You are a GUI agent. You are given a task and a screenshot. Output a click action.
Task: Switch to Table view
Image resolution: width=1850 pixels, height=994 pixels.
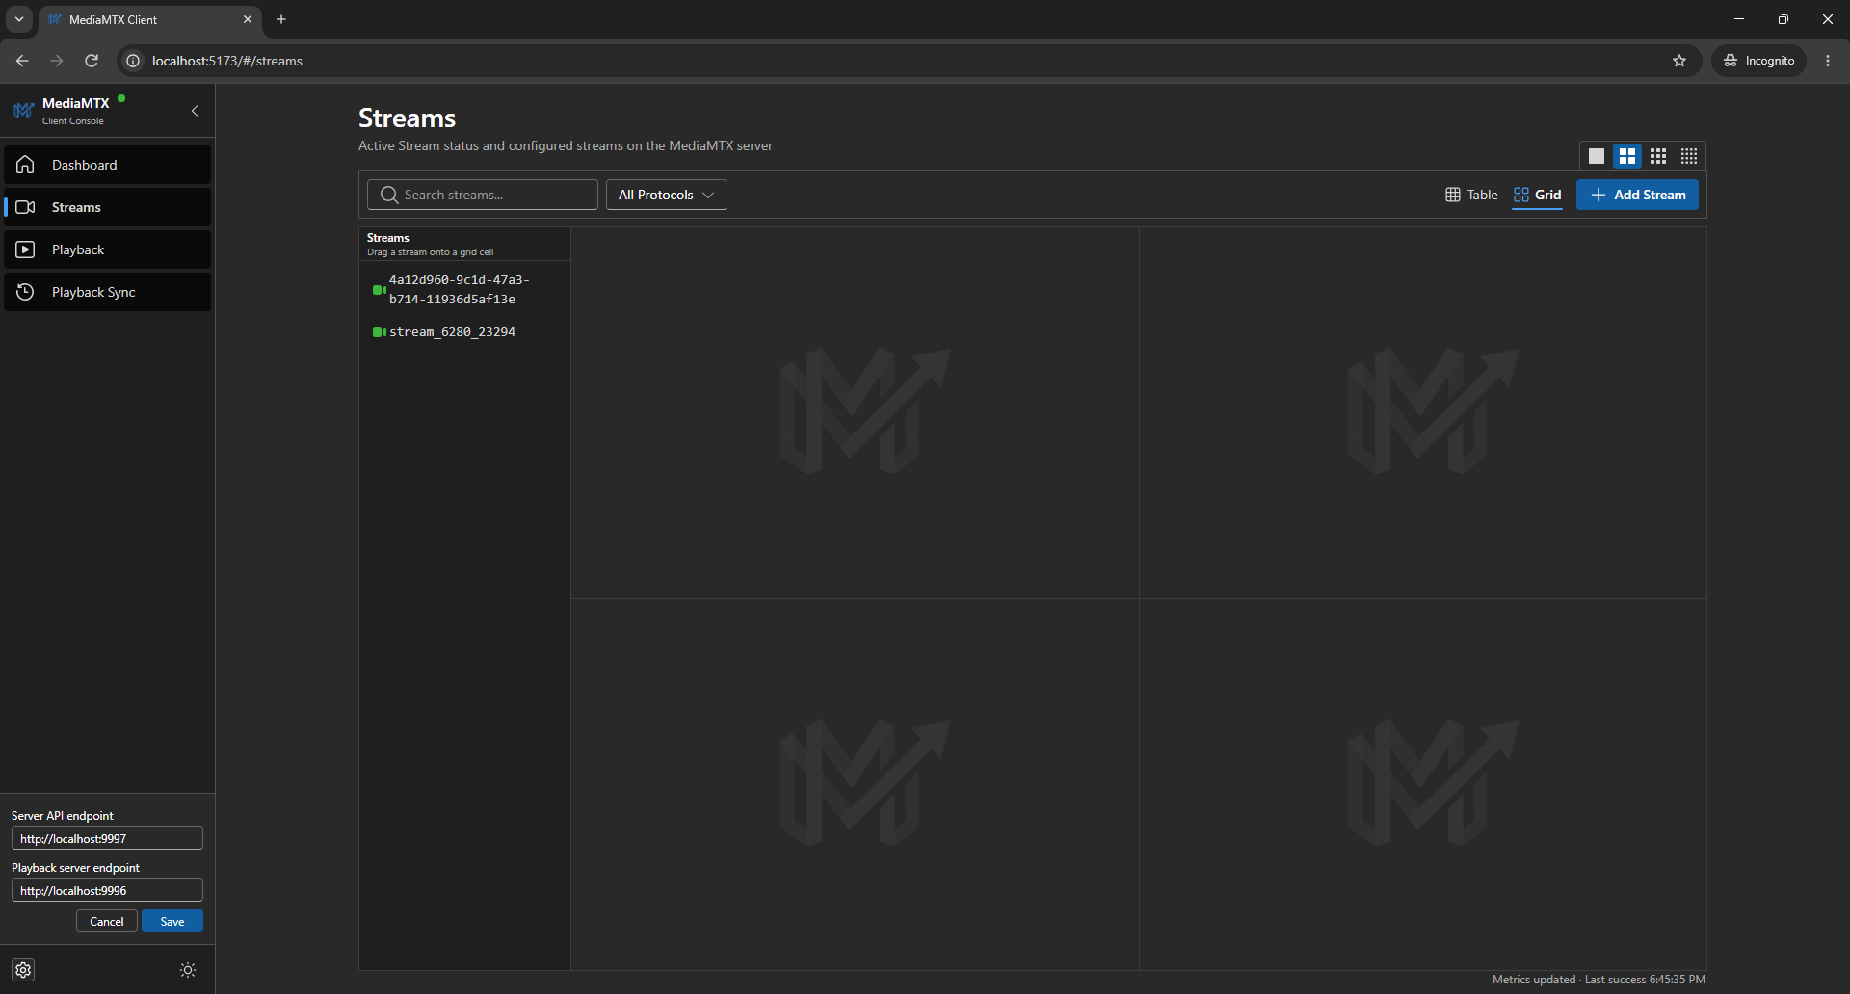(1471, 195)
